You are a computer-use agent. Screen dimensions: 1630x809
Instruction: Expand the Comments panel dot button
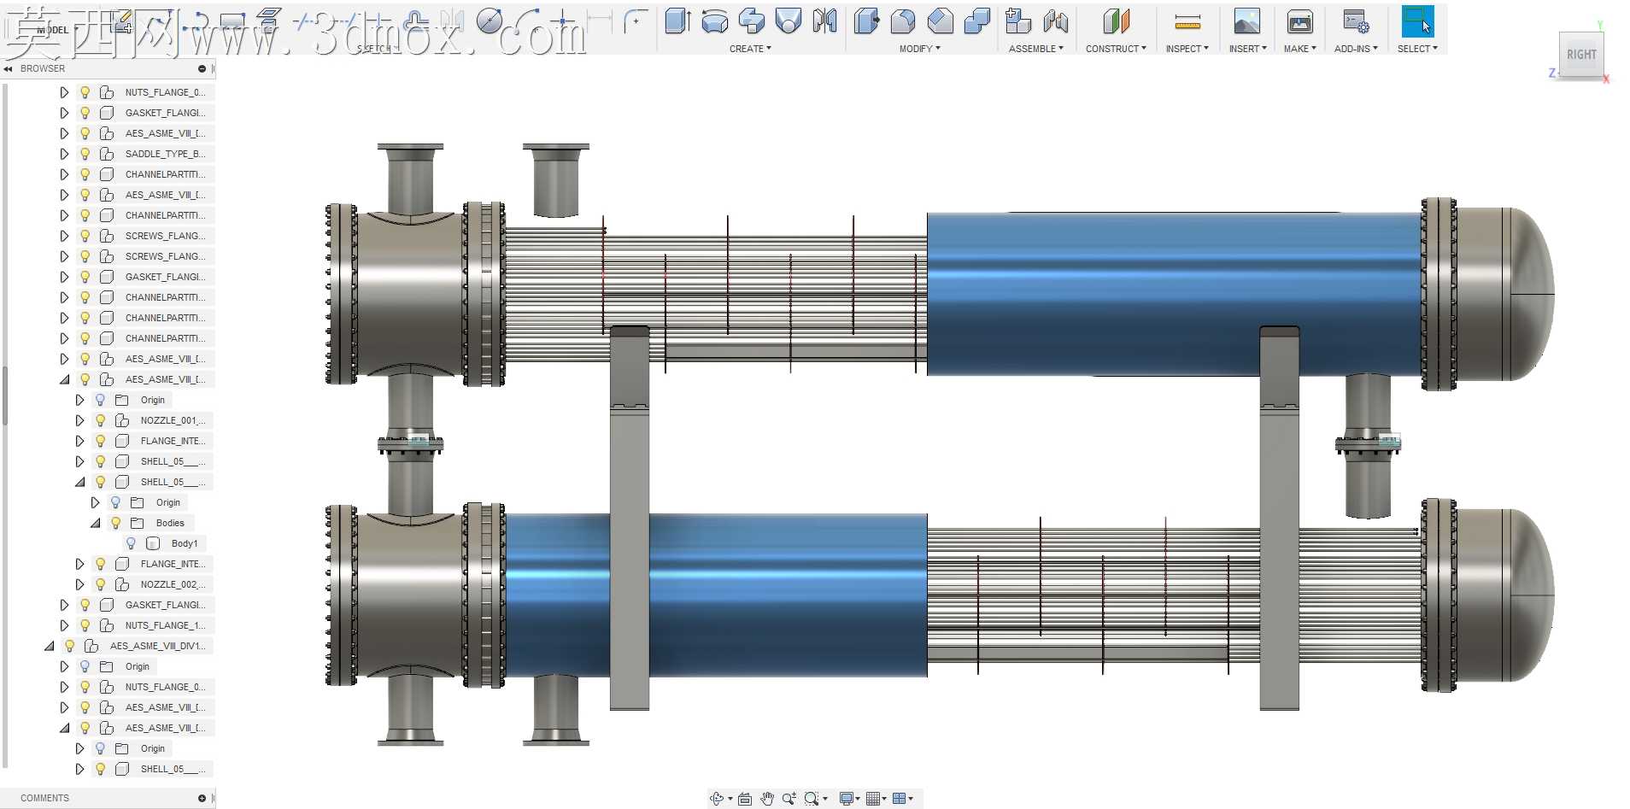202,798
